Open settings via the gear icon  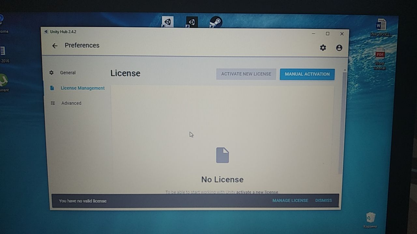pyautogui.click(x=323, y=48)
